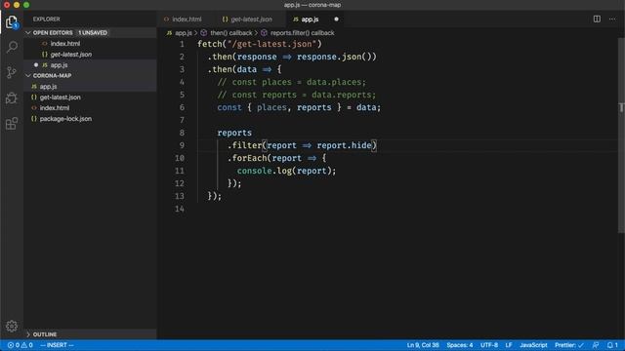
Task: Open the Source Control view
Action: pyautogui.click(x=12, y=72)
